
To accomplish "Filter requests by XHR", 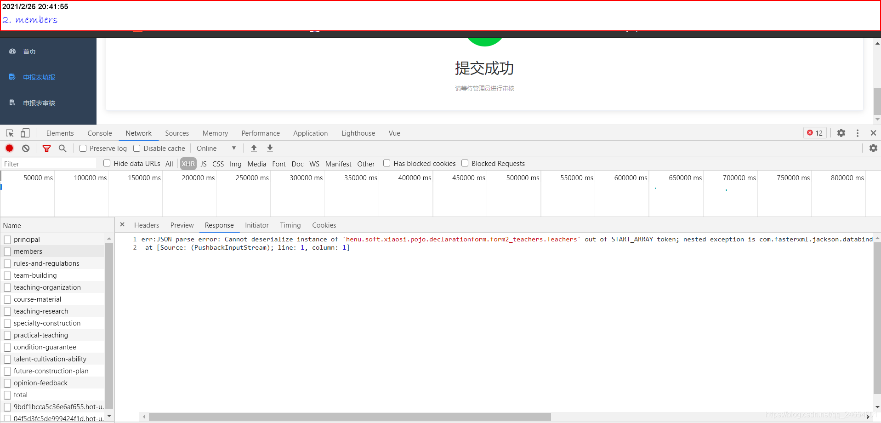I will pyautogui.click(x=188, y=164).
